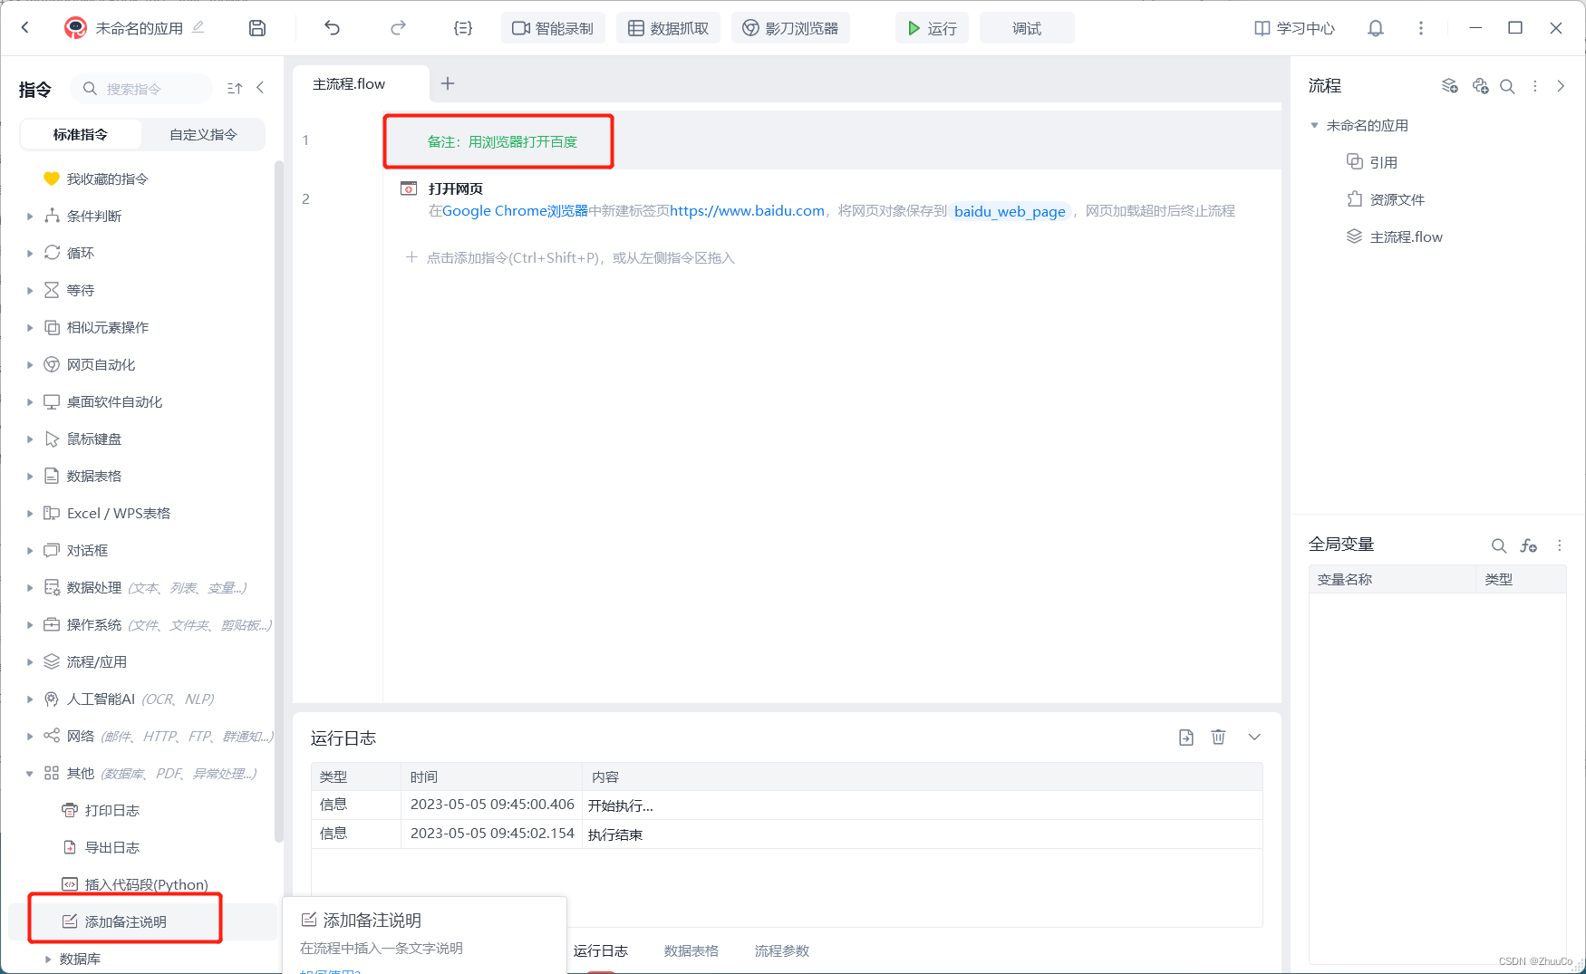Open 学习中心 learning center
The width and height of the screenshot is (1586, 974).
(x=1294, y=28)
